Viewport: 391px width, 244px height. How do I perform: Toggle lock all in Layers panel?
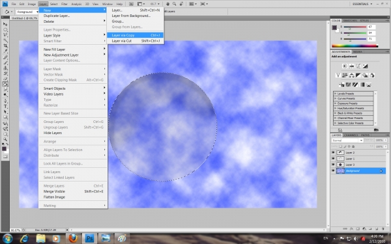pyautogui.click(x=353, y=146)
